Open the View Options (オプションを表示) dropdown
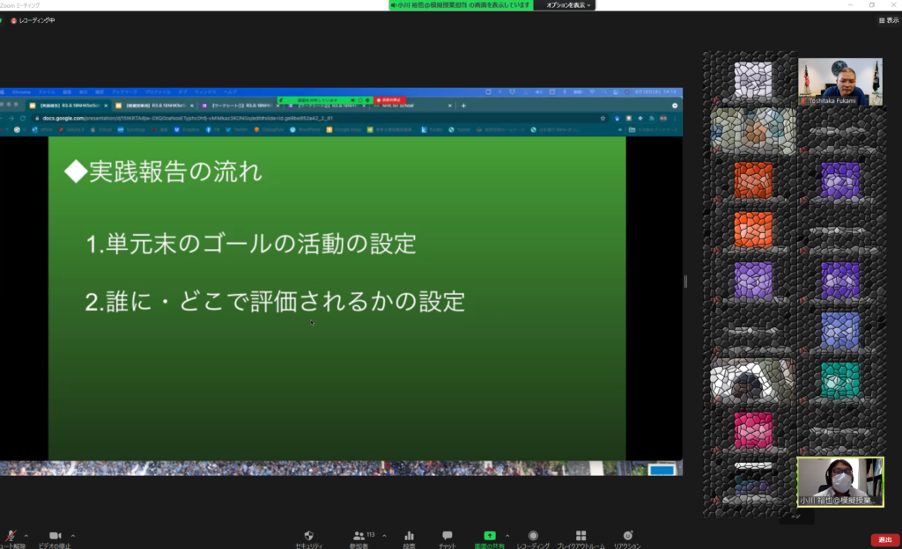 pyautogui.click(x=568, y=5)
